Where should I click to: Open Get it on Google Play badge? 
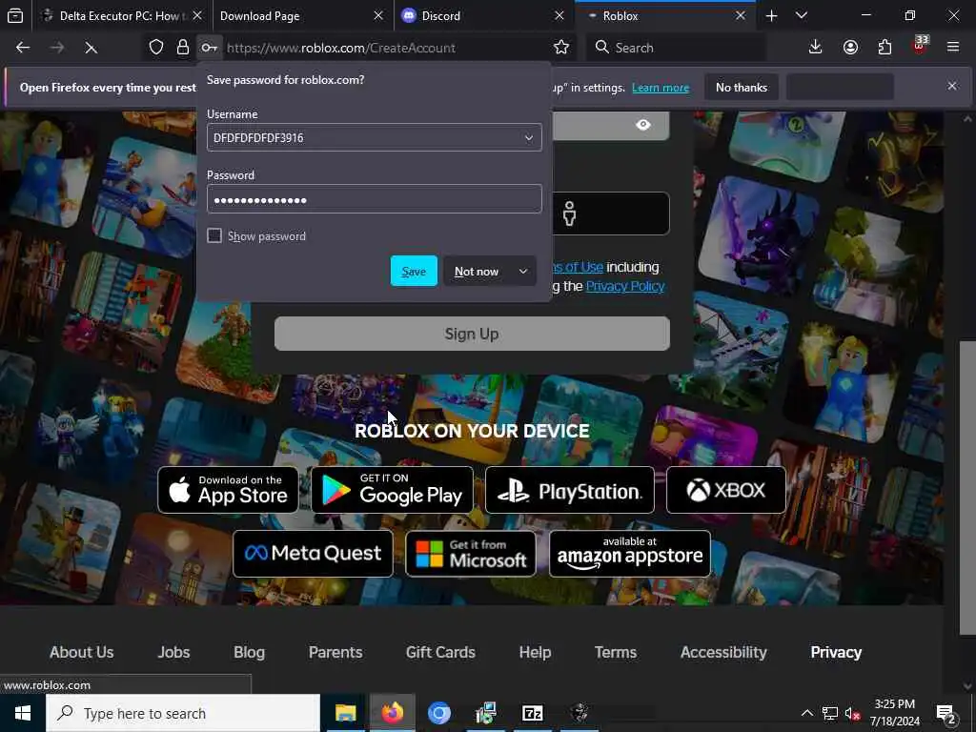(x=392, y=489)
